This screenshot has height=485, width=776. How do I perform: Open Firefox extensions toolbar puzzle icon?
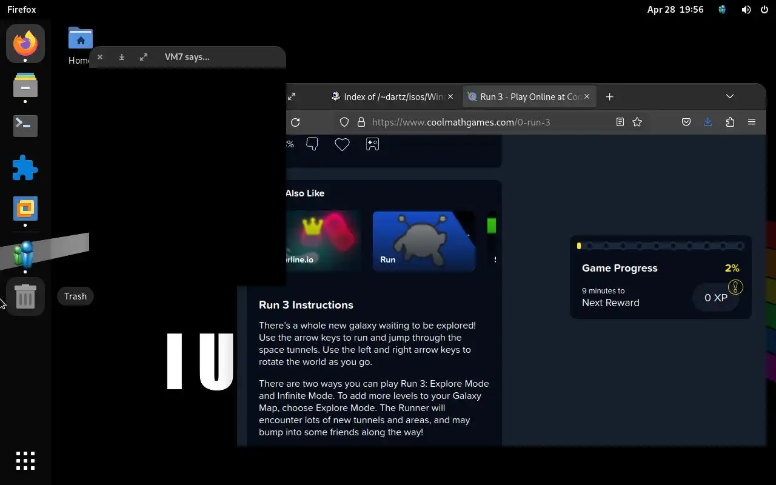(x=730, y=122)
